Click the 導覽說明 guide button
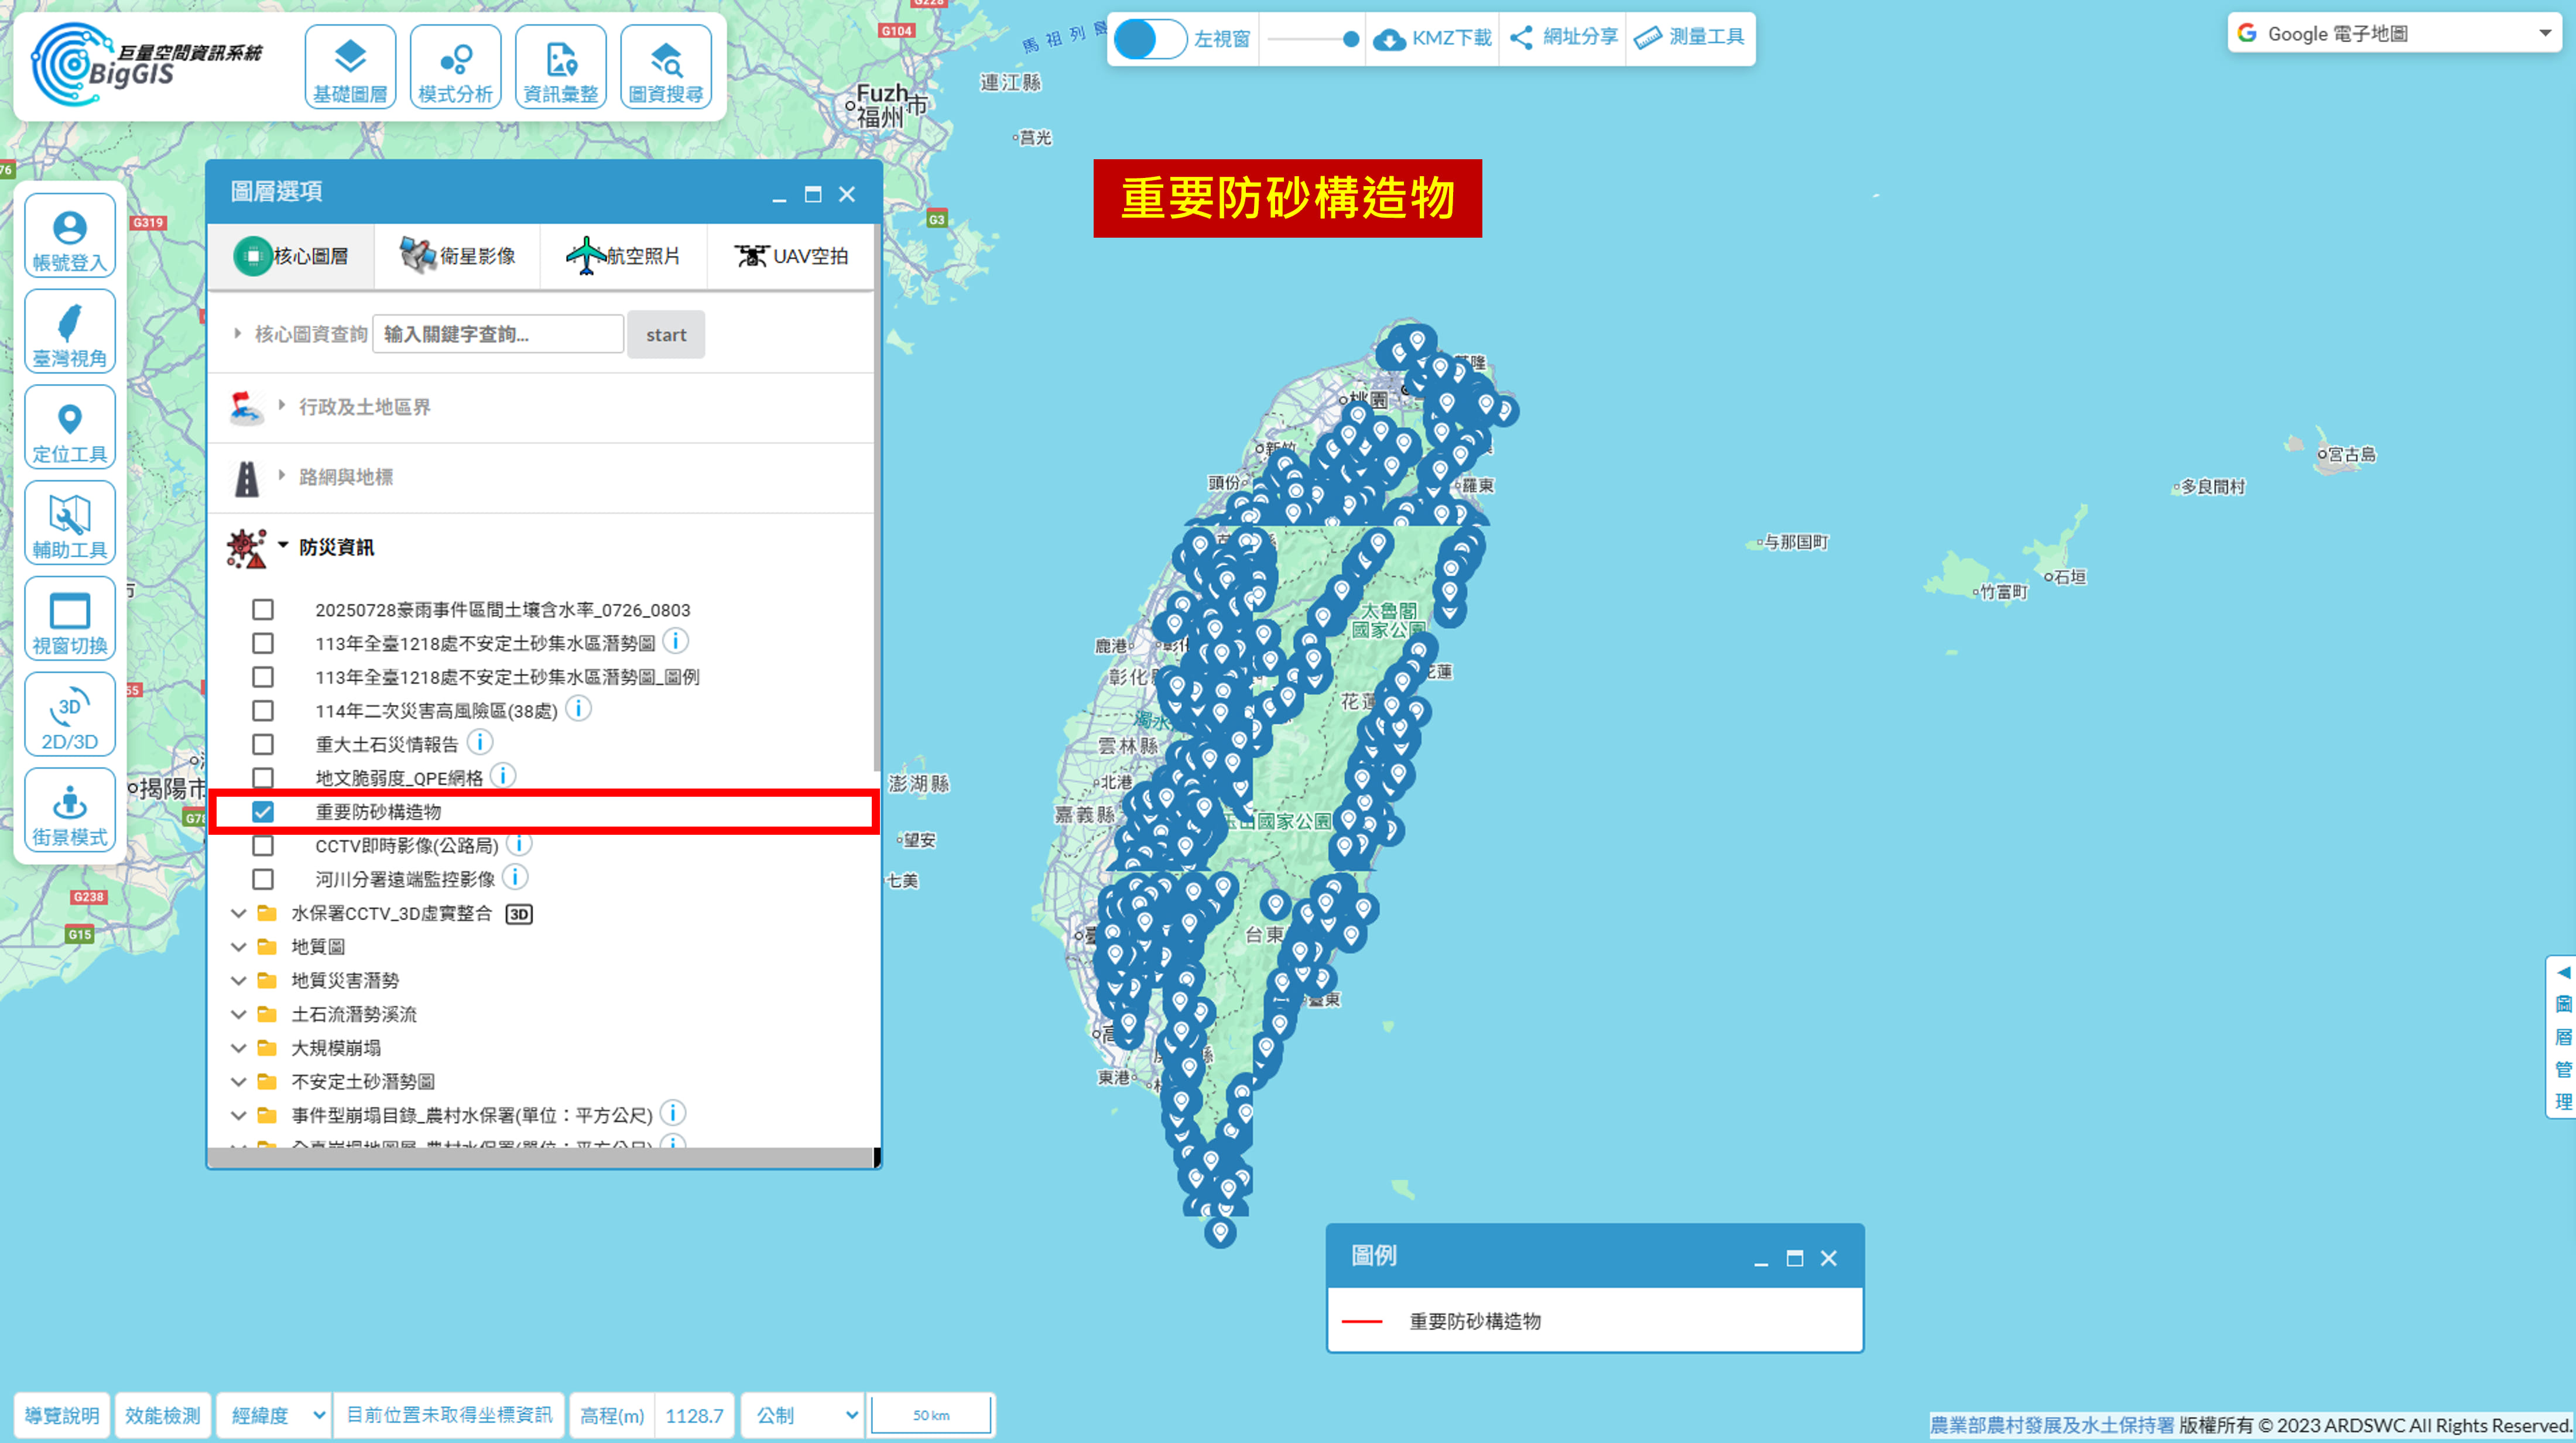 point(62,1415)
